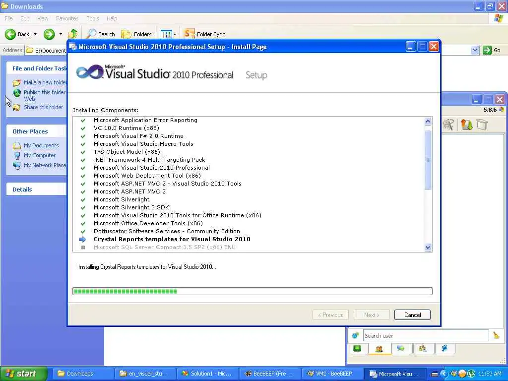
Task: Select Microsoft Application Error Reporting row
Action: point(145,120)
